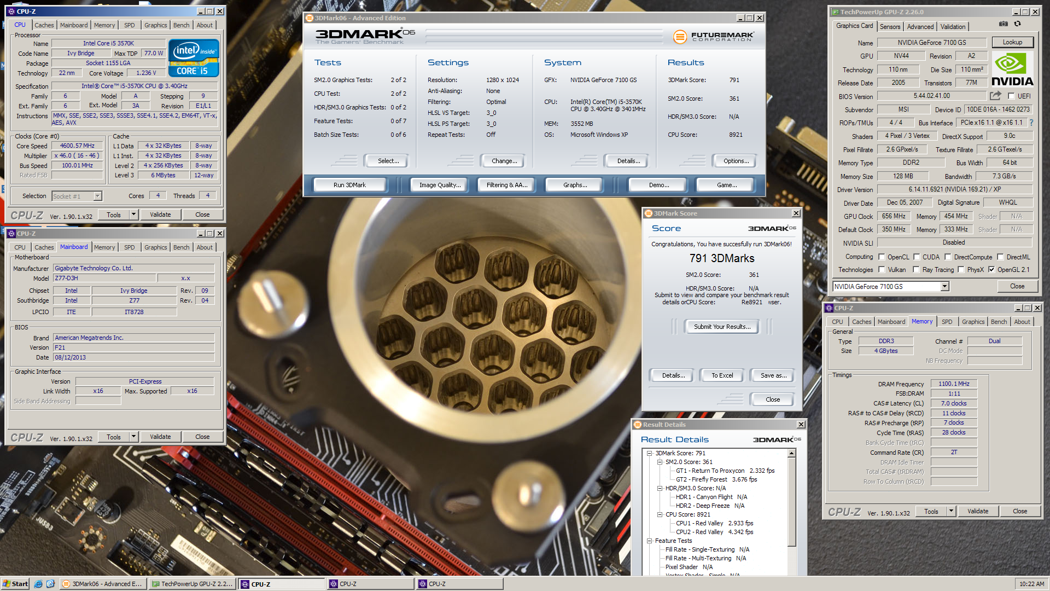Click Submit Your Results button
The height and width of the screenshot is (591, 1050).
click(722, 327)
